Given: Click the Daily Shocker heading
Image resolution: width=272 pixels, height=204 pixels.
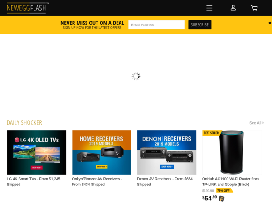Looking at the screenshot, I should (24, 123).
